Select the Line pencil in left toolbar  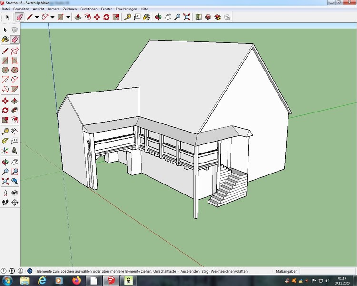point(5,51)
